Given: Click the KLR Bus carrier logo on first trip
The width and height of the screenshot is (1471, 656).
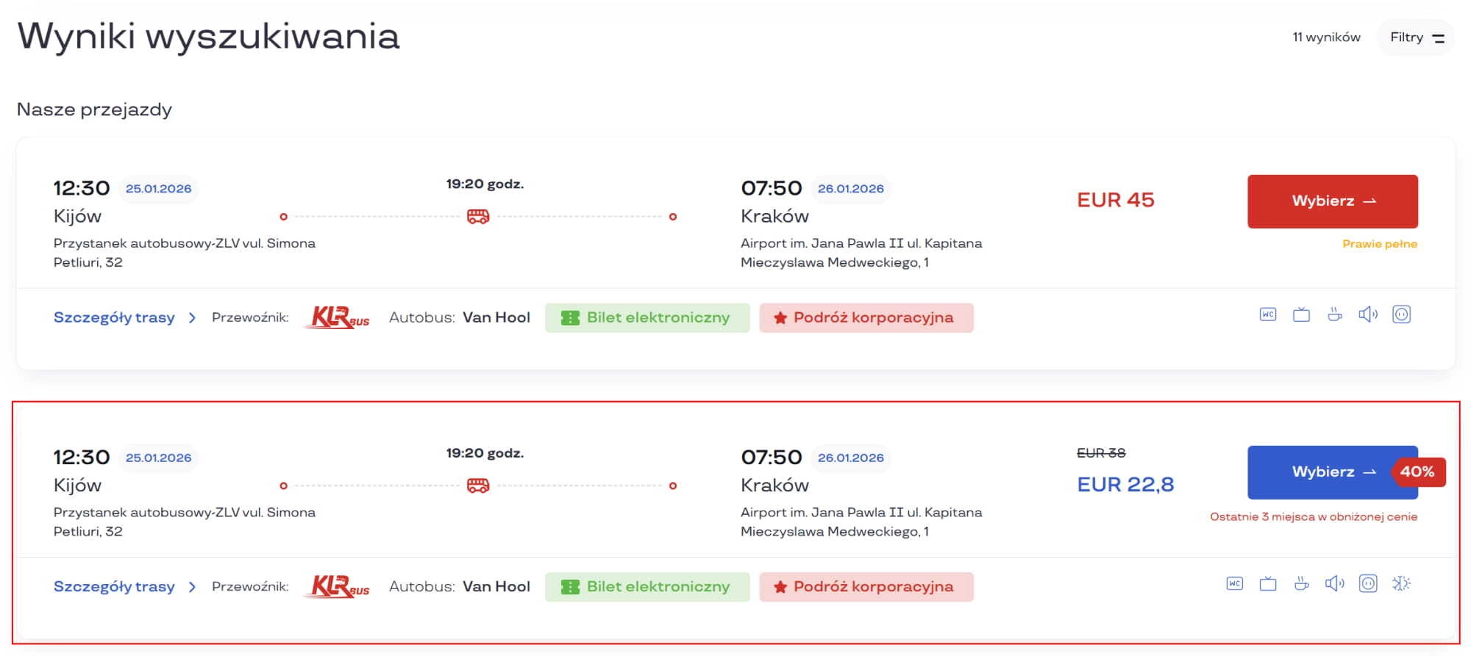Looking at the screenshot, I should tap(338, 317).
